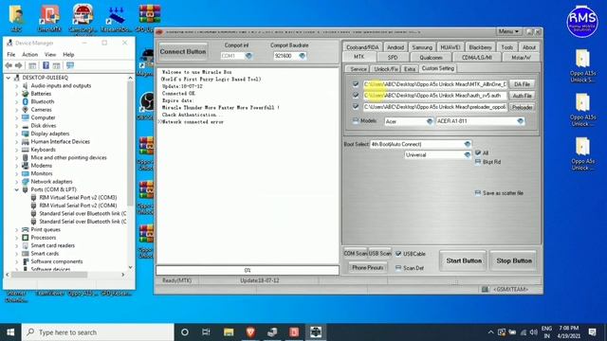Screen dimensions: 607x341
Task: Toggle the USBCable checkbox
Action: 398,254
